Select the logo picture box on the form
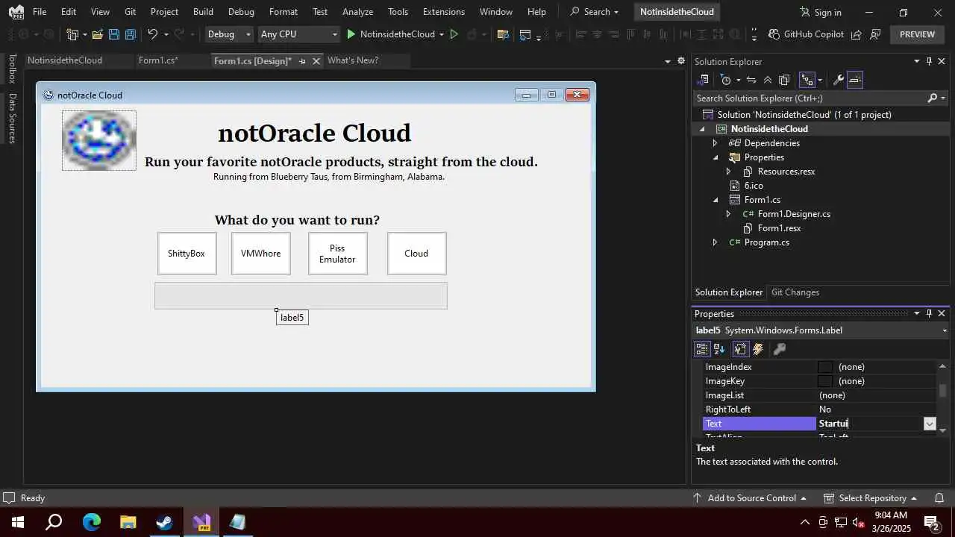Viewport: 955px width, 537px height. point(99,140)
